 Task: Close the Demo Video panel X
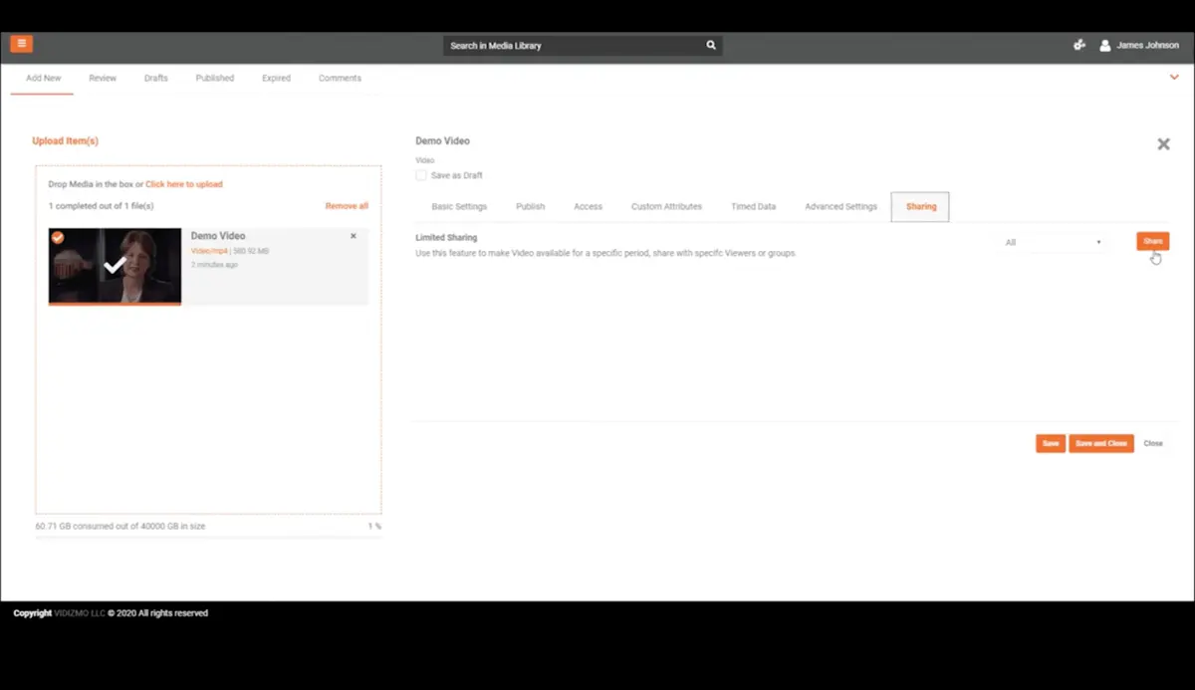(1163, 144)
